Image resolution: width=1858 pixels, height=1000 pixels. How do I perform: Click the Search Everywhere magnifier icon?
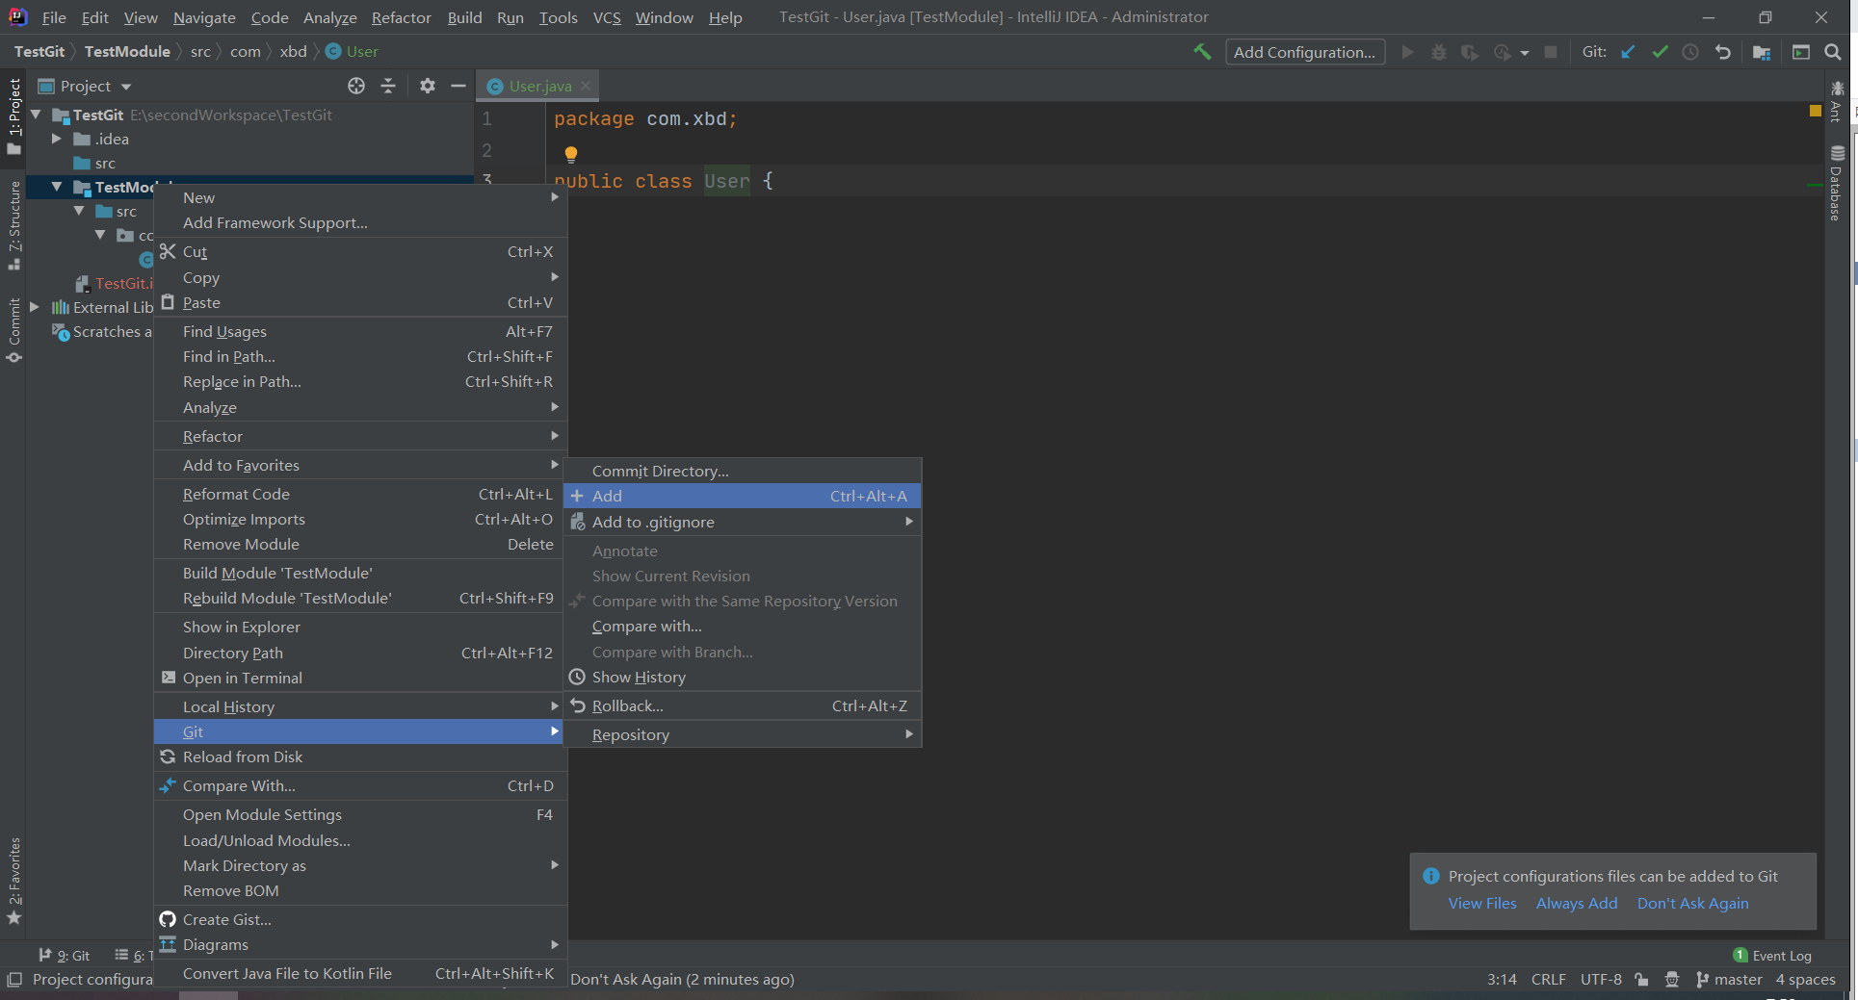1832,52
